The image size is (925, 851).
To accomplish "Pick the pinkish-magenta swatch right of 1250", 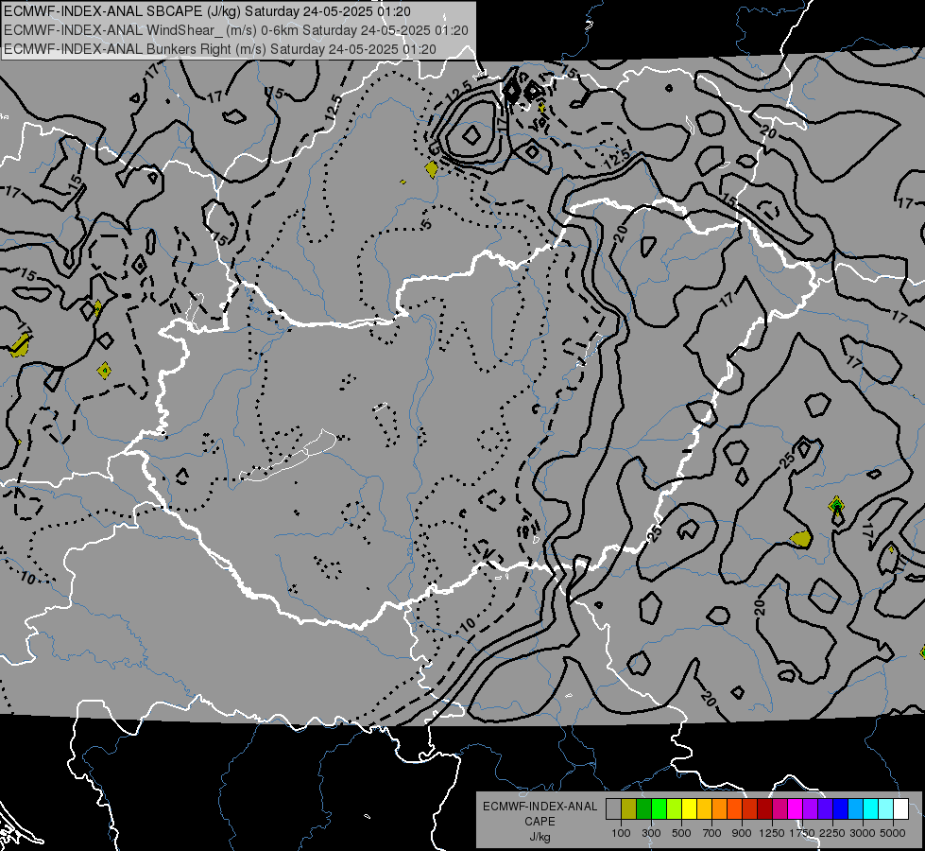I will (x=779, y=809).
